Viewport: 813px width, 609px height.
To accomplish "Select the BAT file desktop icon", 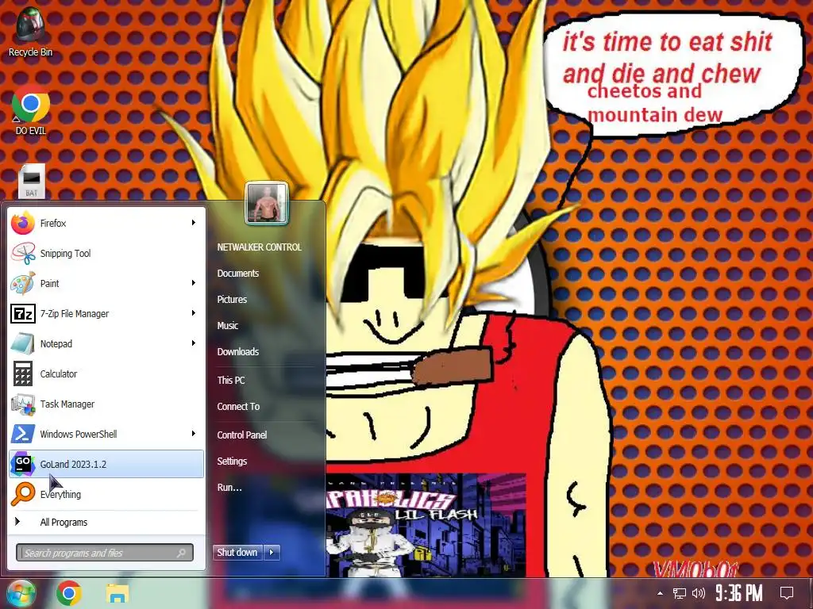I will coord(32,182).
